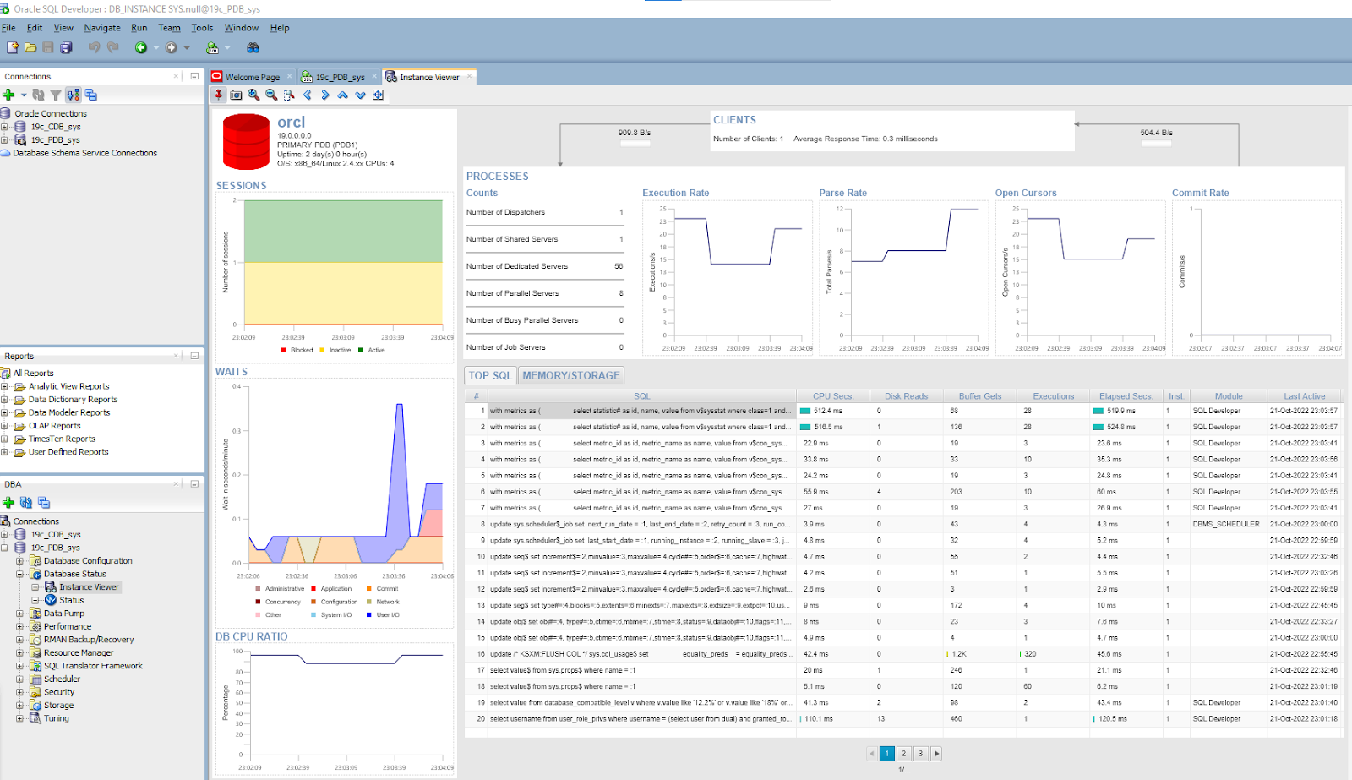Go back with the green arrow
The image size is (1352, 780).
[x=141, y=48]
